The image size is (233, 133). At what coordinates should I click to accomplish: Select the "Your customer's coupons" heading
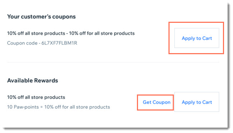42,17
